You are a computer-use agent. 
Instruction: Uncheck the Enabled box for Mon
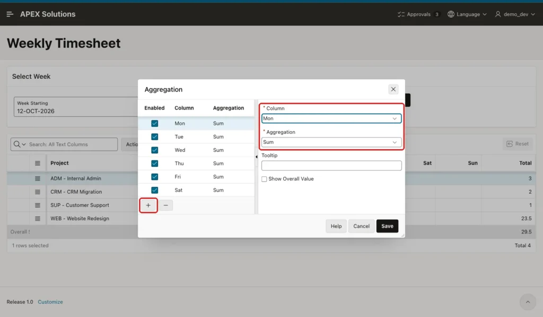coord(154,123)
